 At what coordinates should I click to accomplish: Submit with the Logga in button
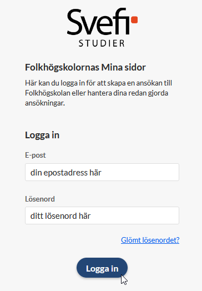point(102,268)
